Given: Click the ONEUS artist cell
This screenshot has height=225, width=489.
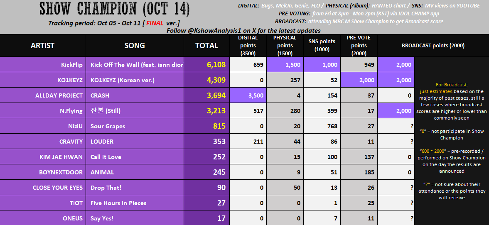Looking at the screenshot, I should pos(43,218).
